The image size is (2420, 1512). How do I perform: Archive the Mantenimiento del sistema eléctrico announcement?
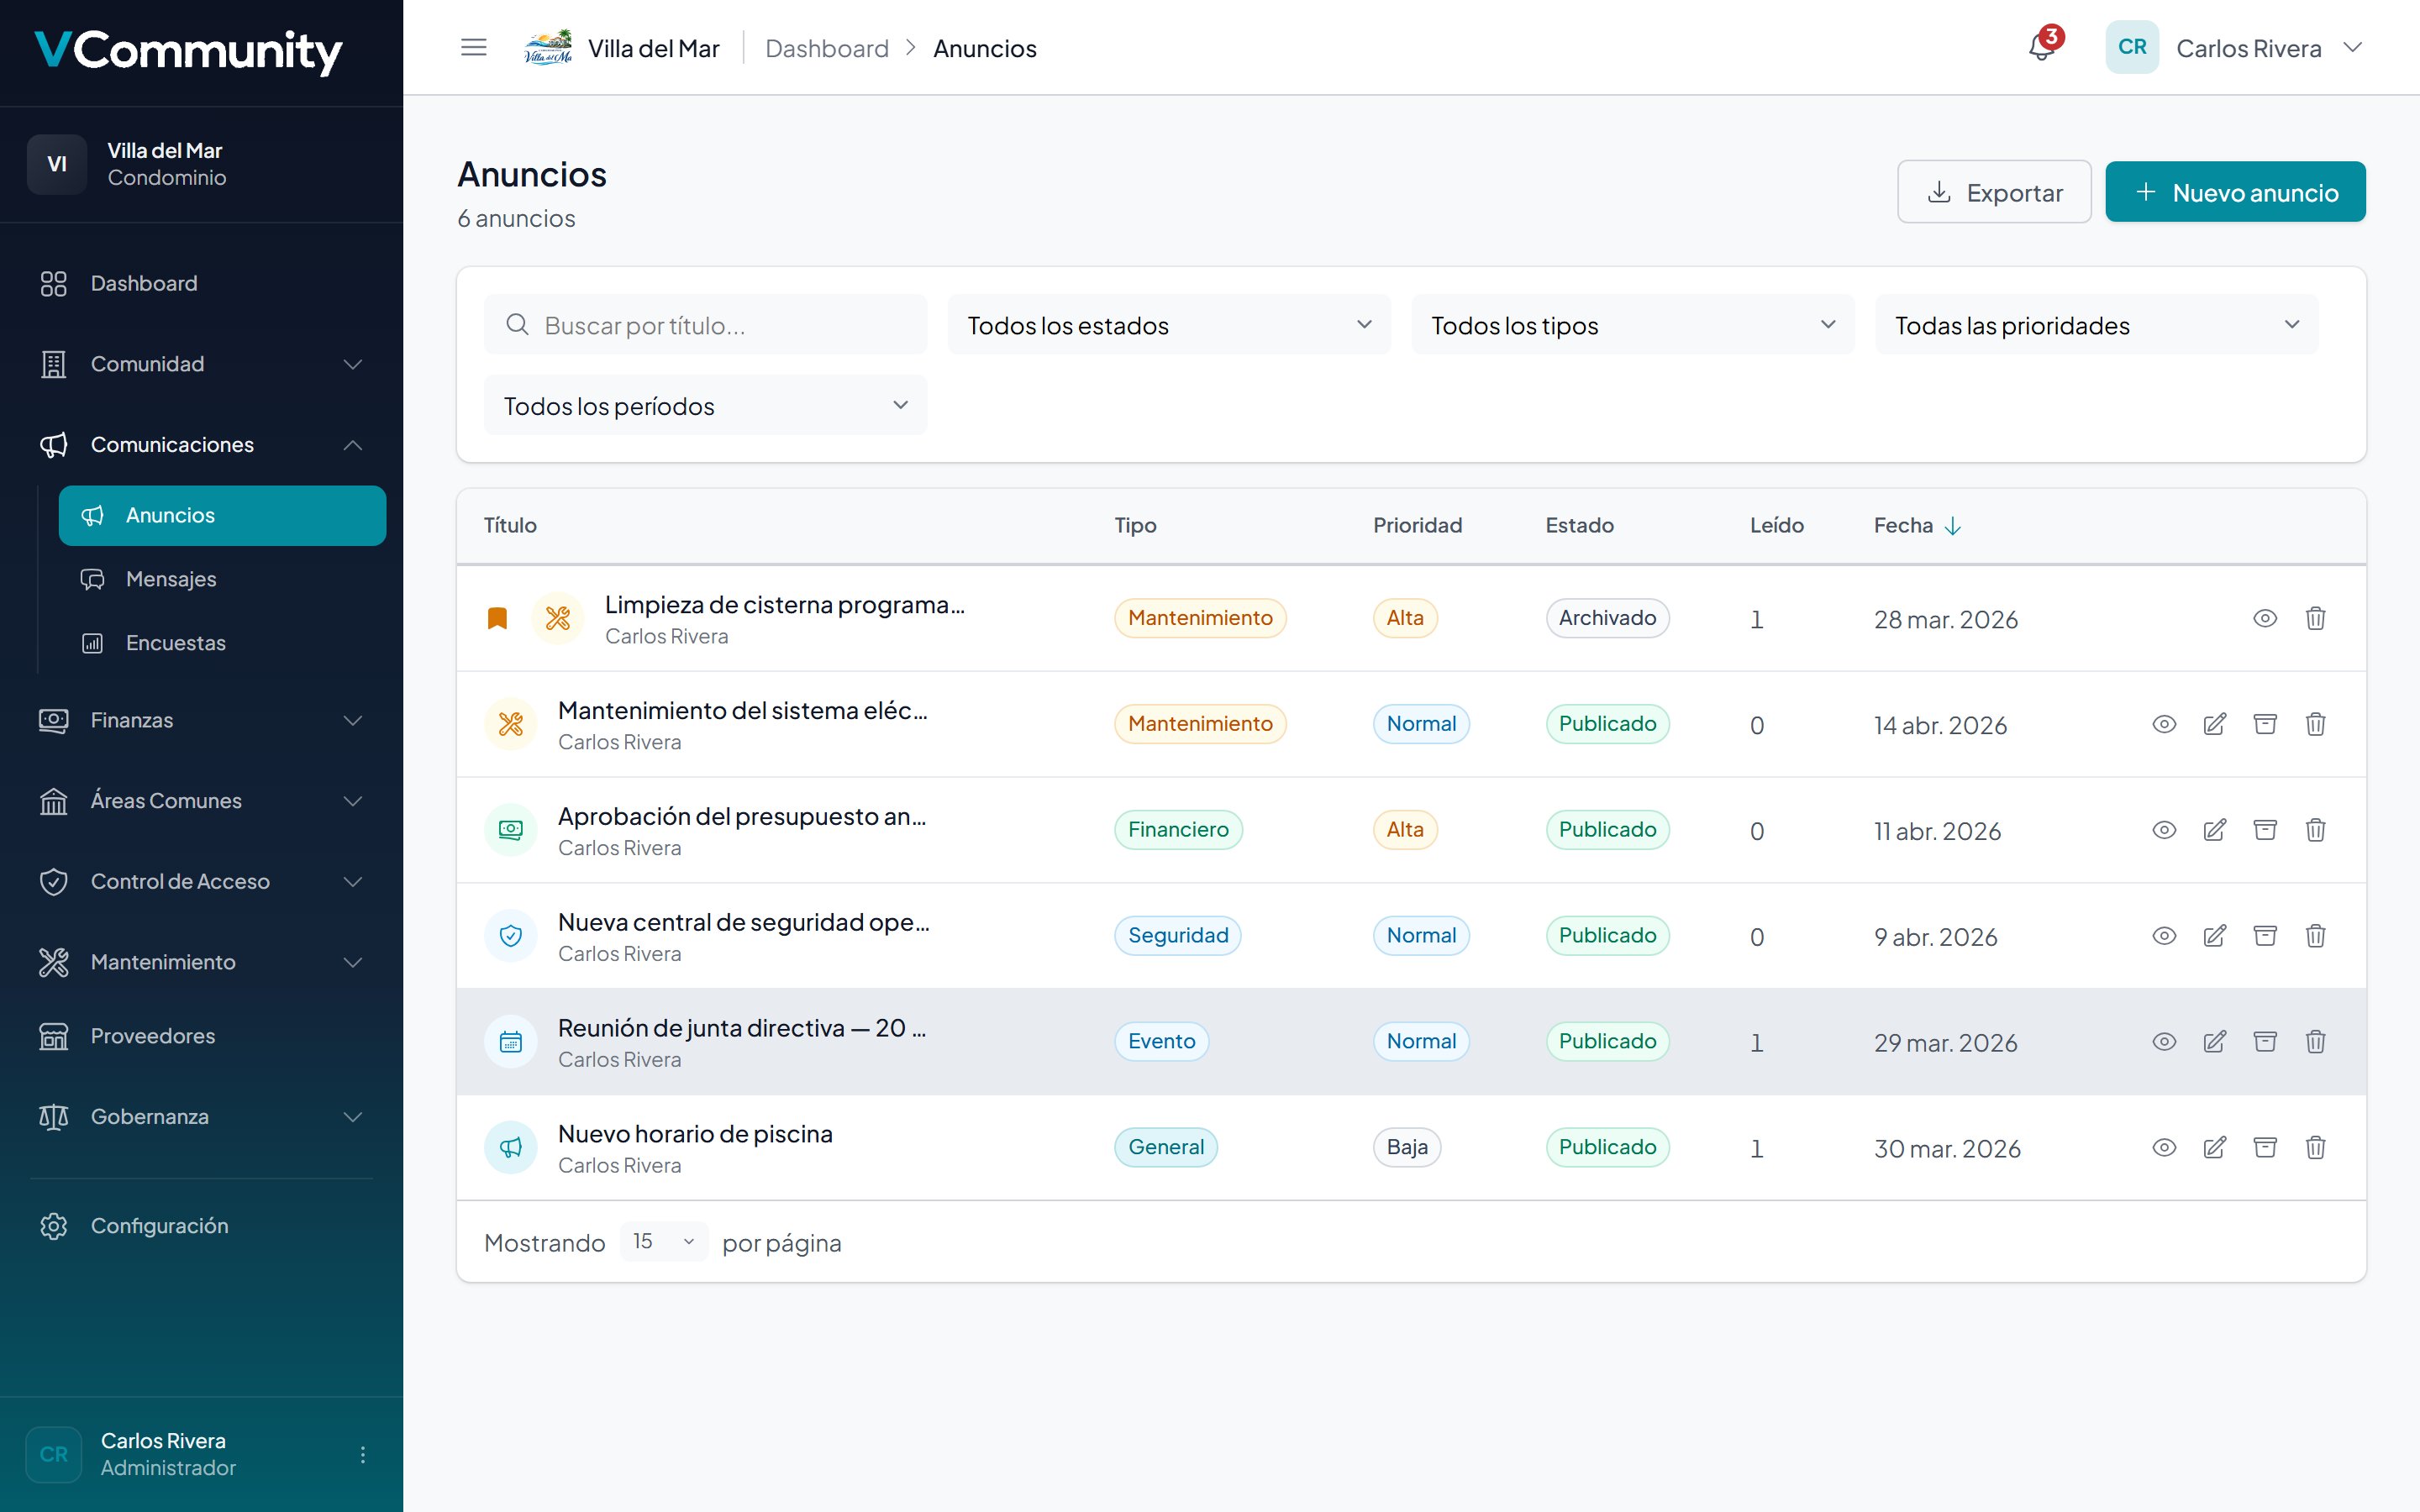click(x=2264, y=724)
